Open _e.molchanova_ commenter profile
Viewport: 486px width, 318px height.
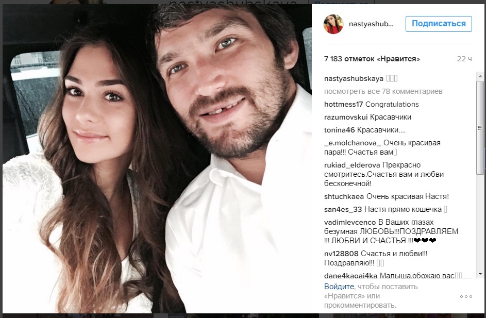pyautogui.click(x=353, y=143)
